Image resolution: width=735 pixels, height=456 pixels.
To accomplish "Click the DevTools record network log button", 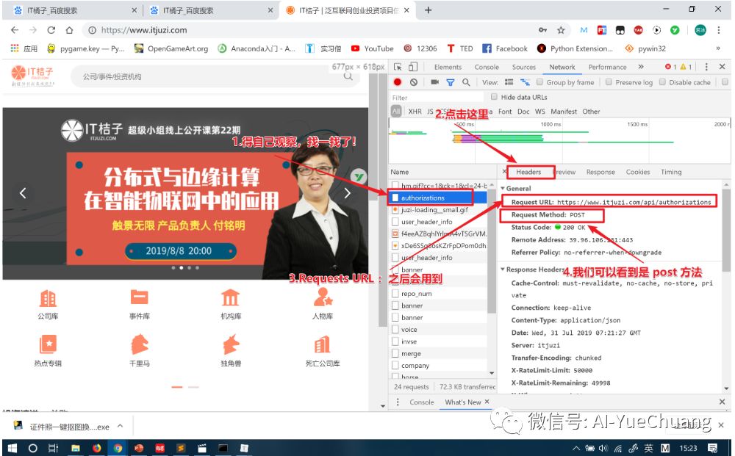I will point(398,82).
